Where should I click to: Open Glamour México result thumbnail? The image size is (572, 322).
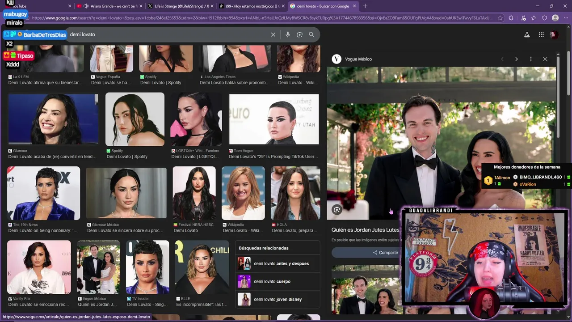point(126,193)
